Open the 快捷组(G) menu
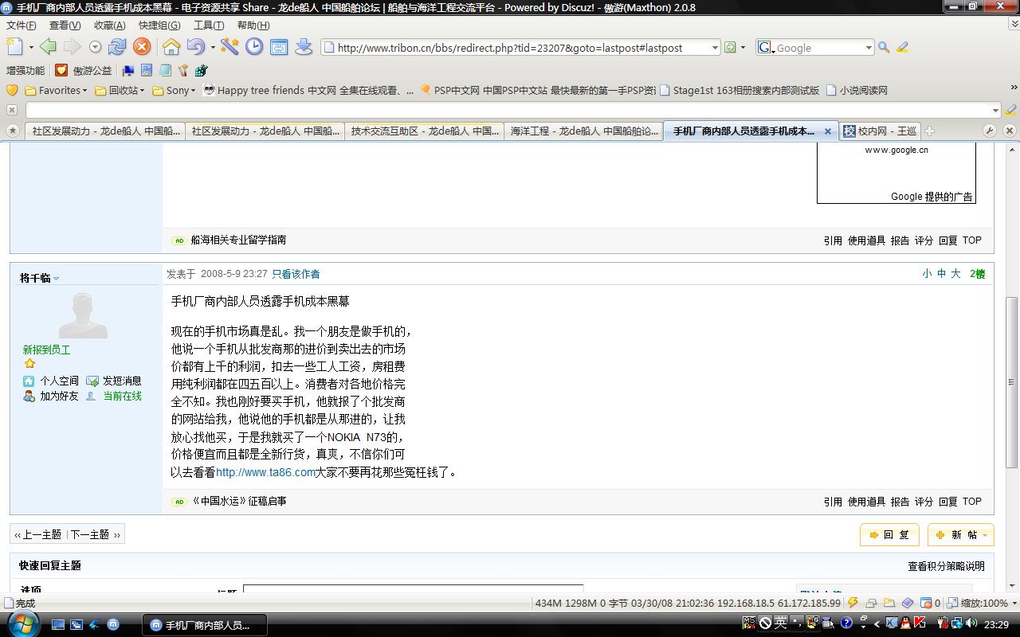1020x637 pixels. [159, 25]
